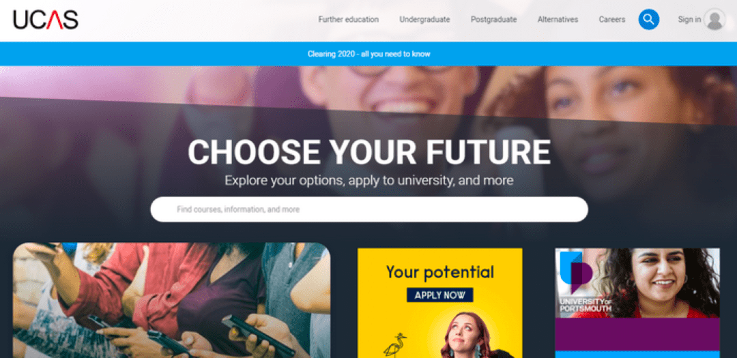
Task: Open the University of Portsmouth ad image
Action: [x=637, y=283]
